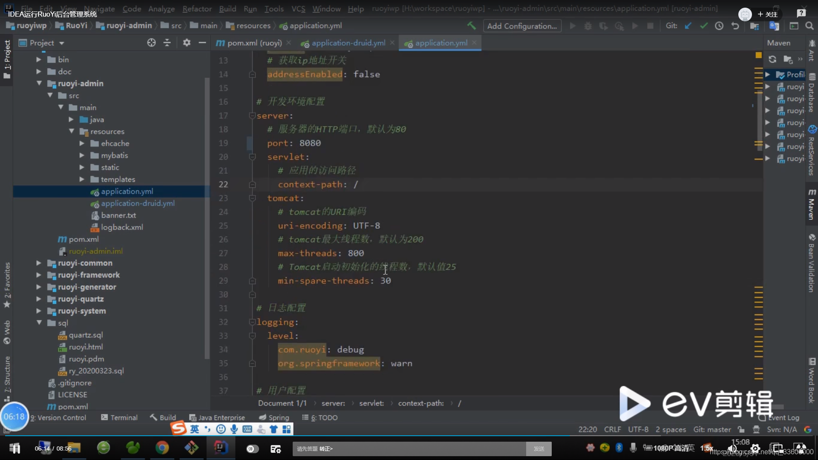Open Project panel settings gear
The height and width of the screenshot is (460, 818).
[x=187, y=43]
